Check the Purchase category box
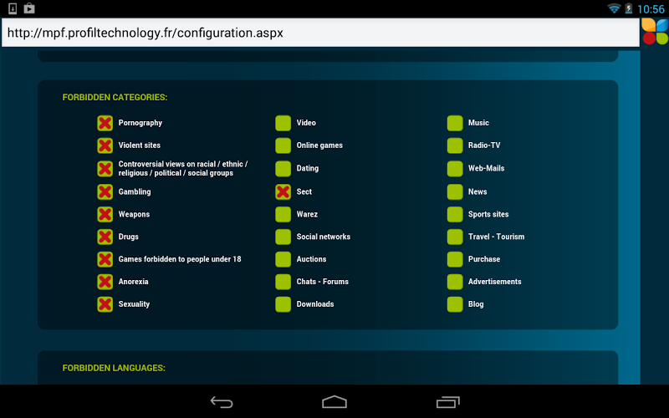669x418 pixels. point(455,259)
